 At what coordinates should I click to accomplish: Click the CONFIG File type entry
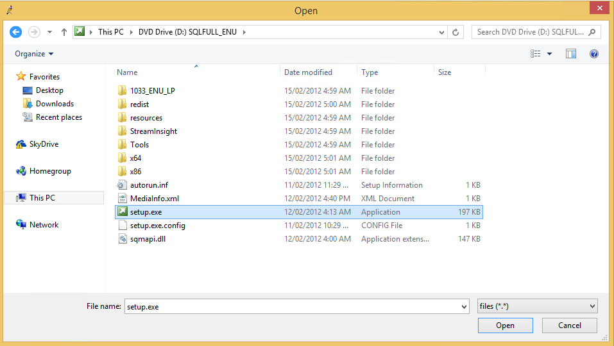(x=381, y=225)
